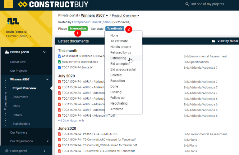Open Entrepreneur Général (demo) link
The image size is (239, 155).
tap(92, 22)
